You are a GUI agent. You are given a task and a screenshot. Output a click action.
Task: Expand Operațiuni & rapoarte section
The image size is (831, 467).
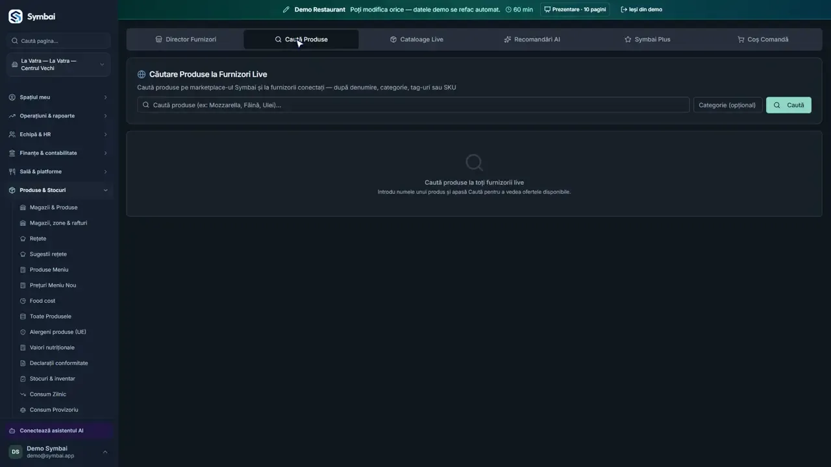pos(58,116)
